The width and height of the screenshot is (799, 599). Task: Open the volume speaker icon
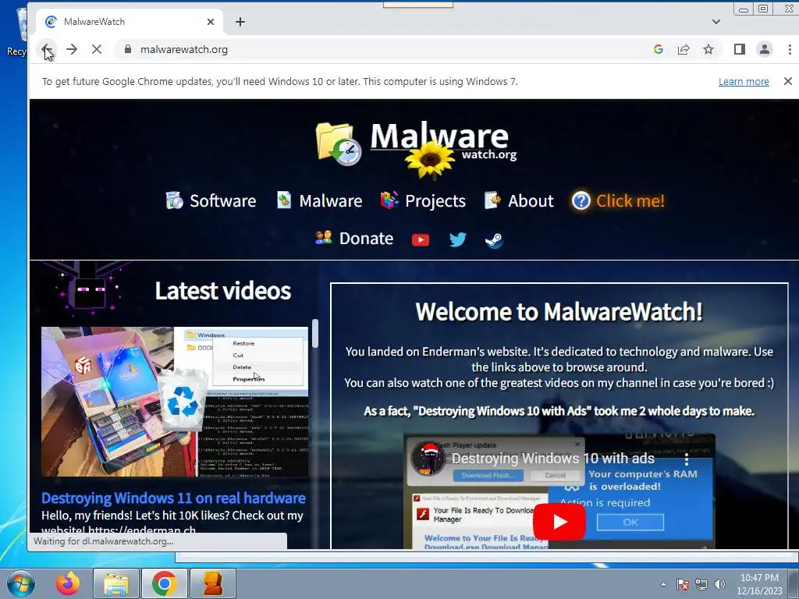click(x=719, y=584)
